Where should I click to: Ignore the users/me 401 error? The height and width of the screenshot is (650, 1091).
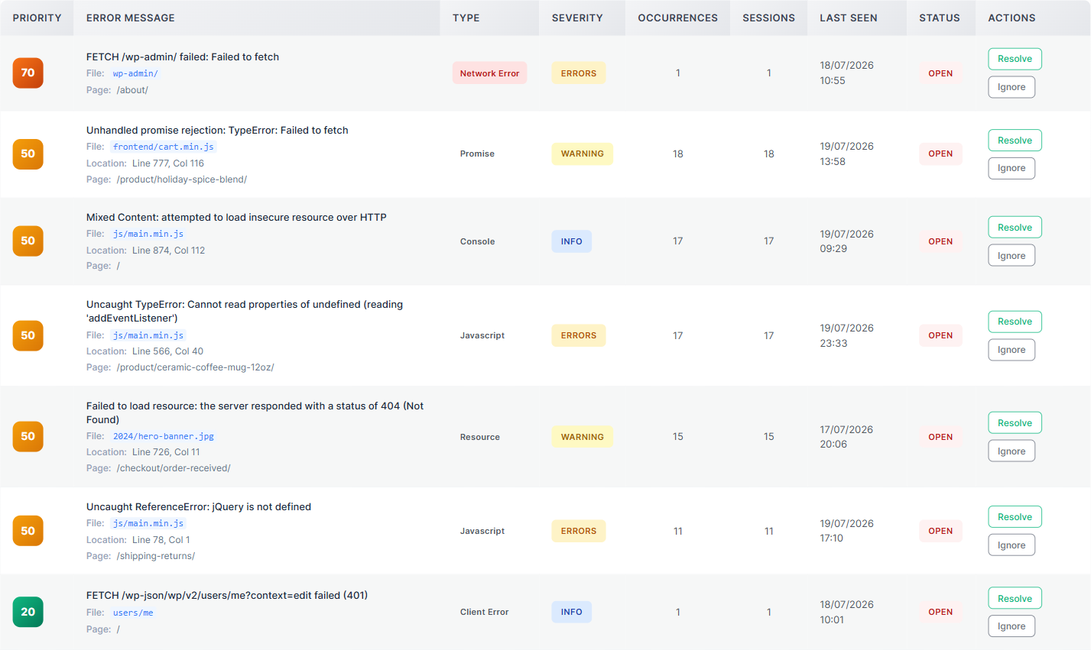pyautogui.click(x=1011, y=626)
